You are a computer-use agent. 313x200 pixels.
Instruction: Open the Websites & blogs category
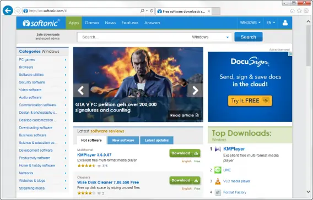click(x=32, y=181)
